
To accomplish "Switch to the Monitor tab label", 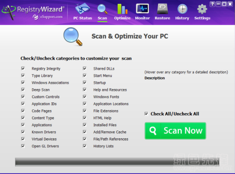I will [x=142, y=18].
